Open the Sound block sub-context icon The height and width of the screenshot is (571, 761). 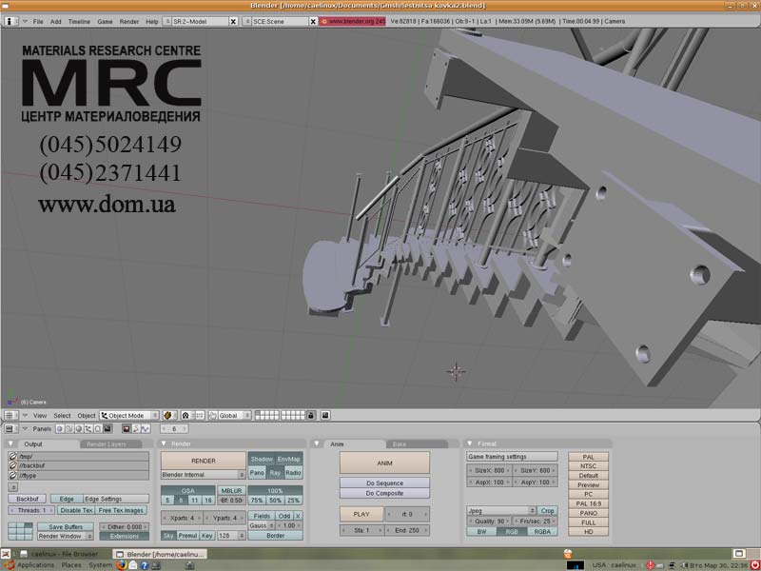click(146, 429)
